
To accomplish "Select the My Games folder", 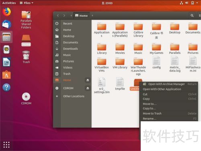I will coord(156,49).
